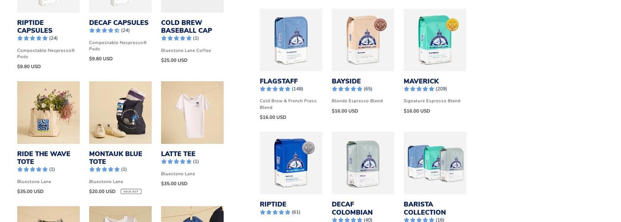
Task: Click the Maverick product title
Action: coord(421,81)
